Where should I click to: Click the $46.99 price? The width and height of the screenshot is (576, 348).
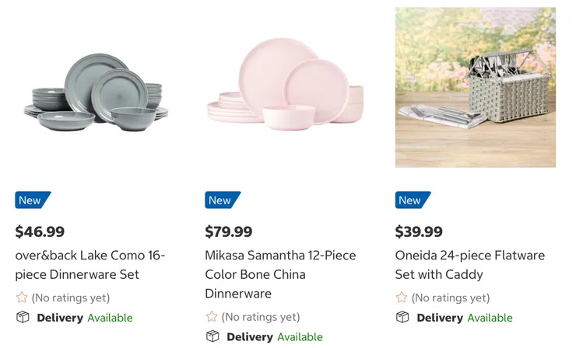point(40,231)
